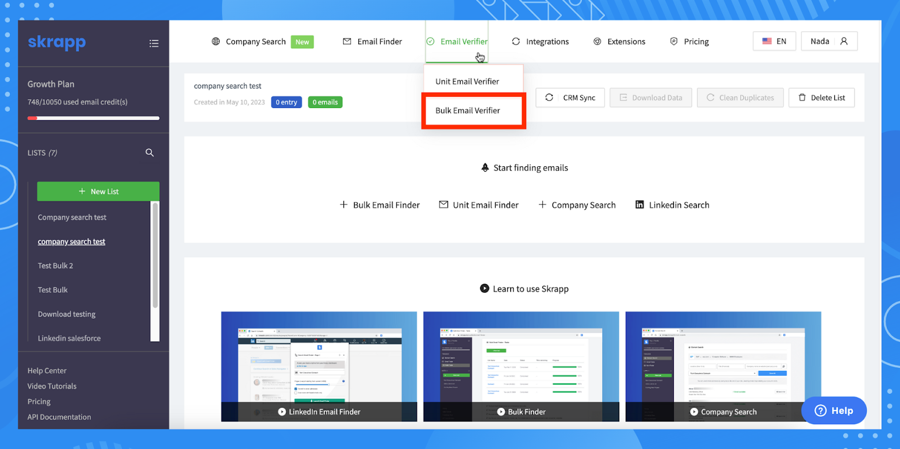This screenshot has width=900, height=449.
Task: Click the 'Growth Plan' label
Action: point(51,84)
